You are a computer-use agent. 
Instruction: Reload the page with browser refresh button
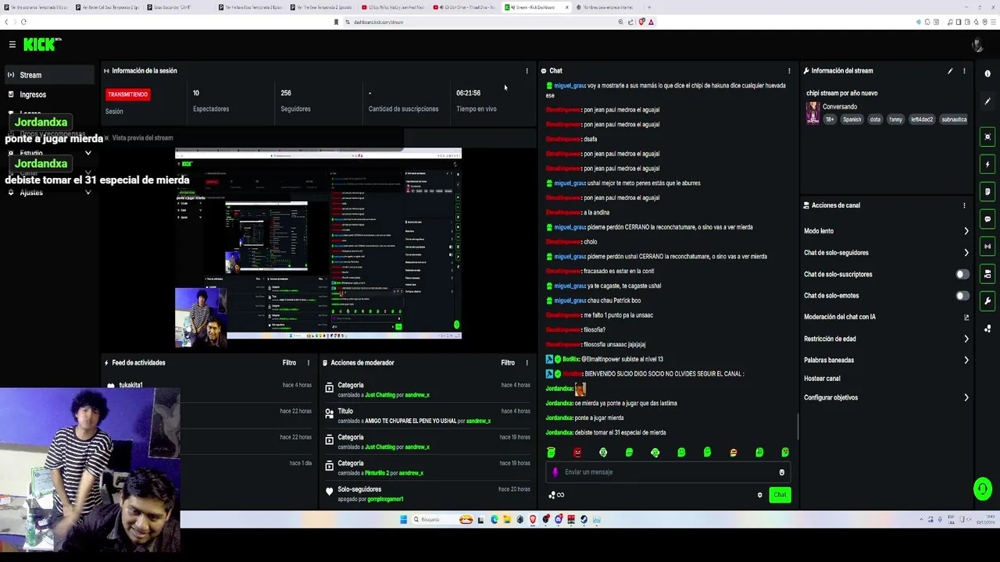[24, 22]
